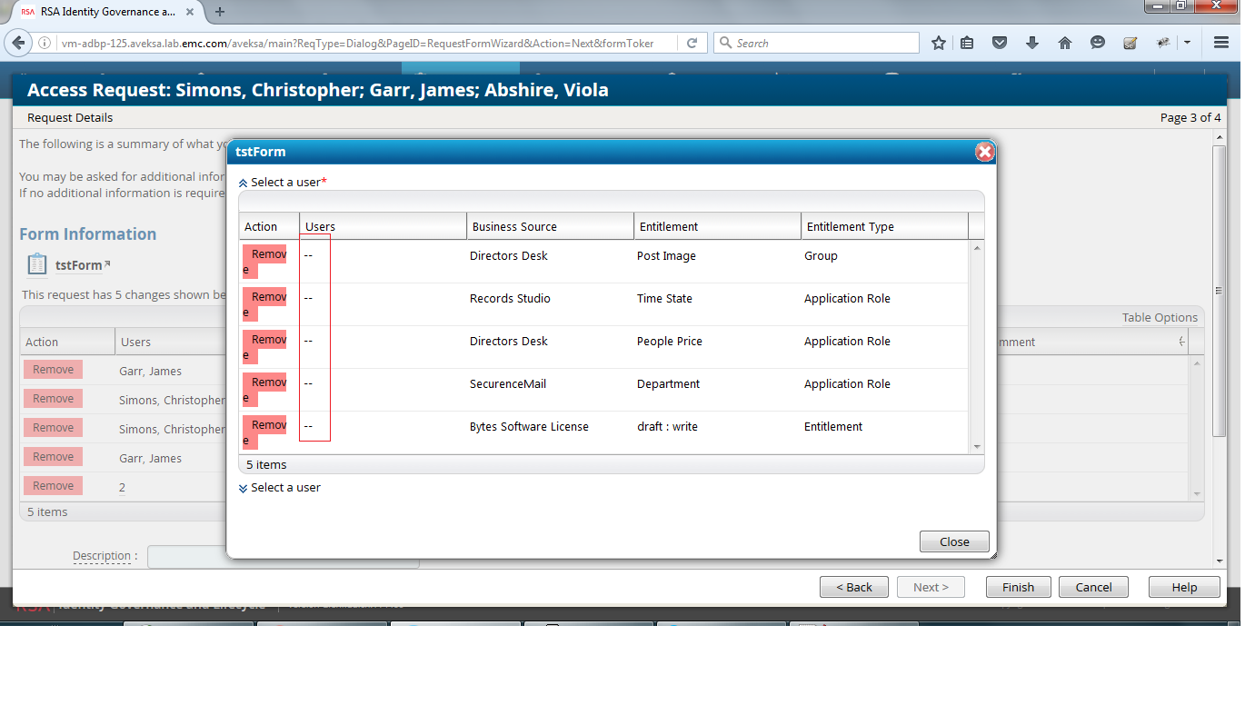The image size is (1245, 705).
Task: Open dropdown arrow next to the Firebug icon
Action: (x=1187, y=43)
